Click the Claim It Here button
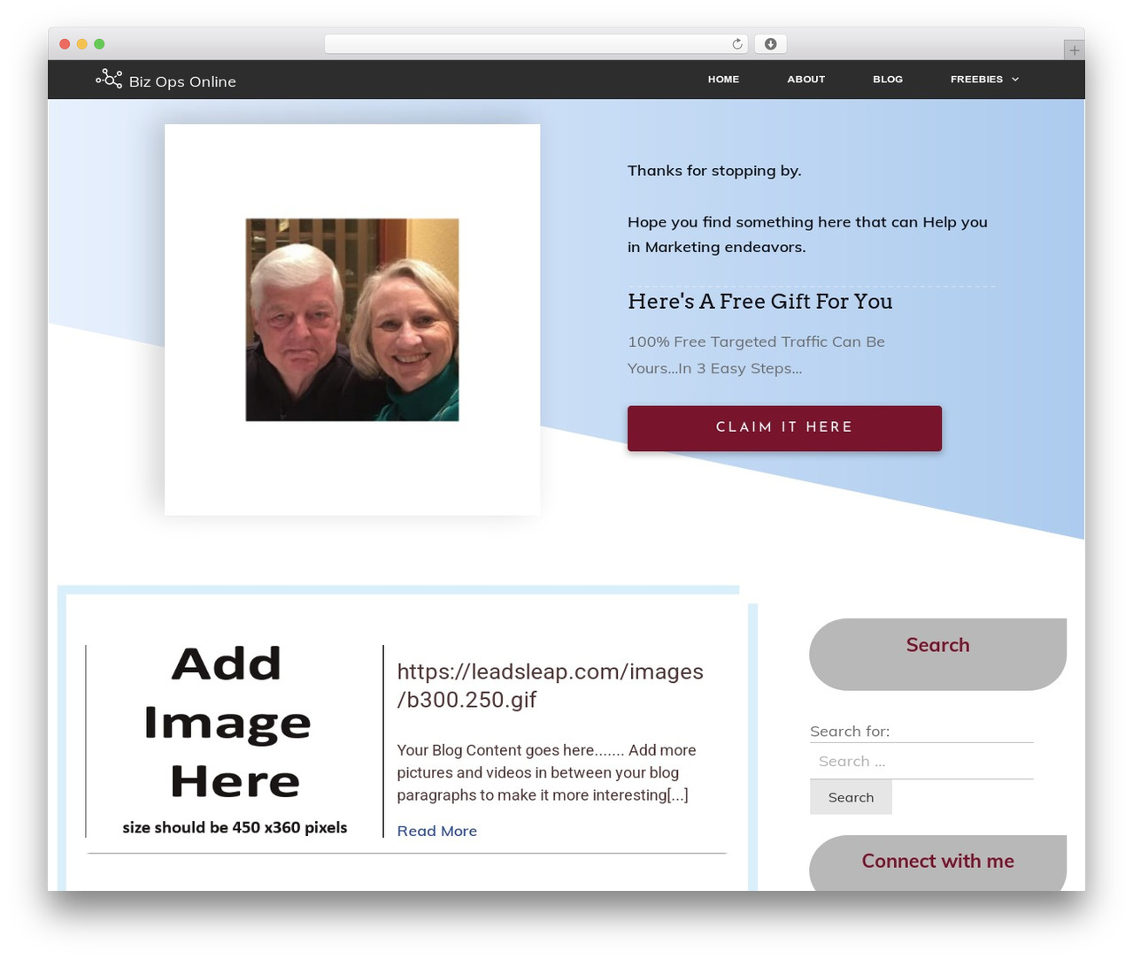Screen dimensions: 1133x959 click(784, 428)
